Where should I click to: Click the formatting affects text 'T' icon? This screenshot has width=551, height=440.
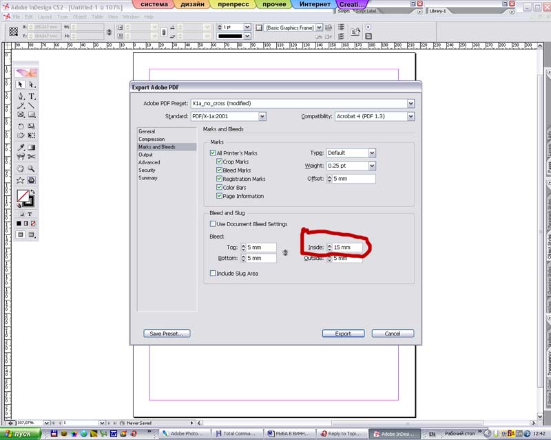click(x=30, y=214)
